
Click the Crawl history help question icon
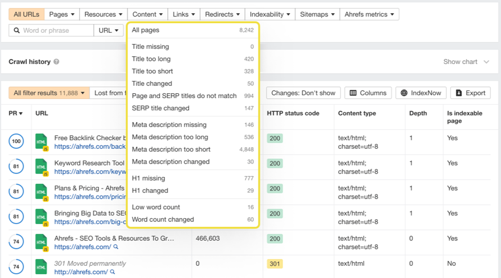[56, 61]
